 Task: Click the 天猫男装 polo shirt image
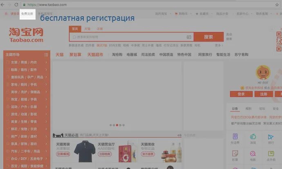click(x=85, y=151)
